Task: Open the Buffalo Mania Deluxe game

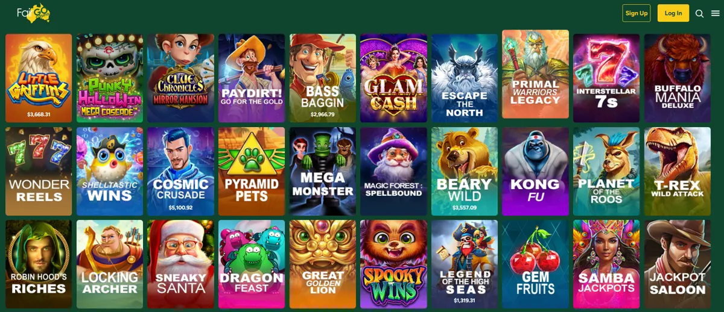Action: click(678, 78)
